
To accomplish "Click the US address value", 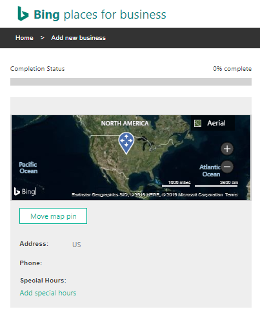I will pyautogui.click(x=77, y=245).
